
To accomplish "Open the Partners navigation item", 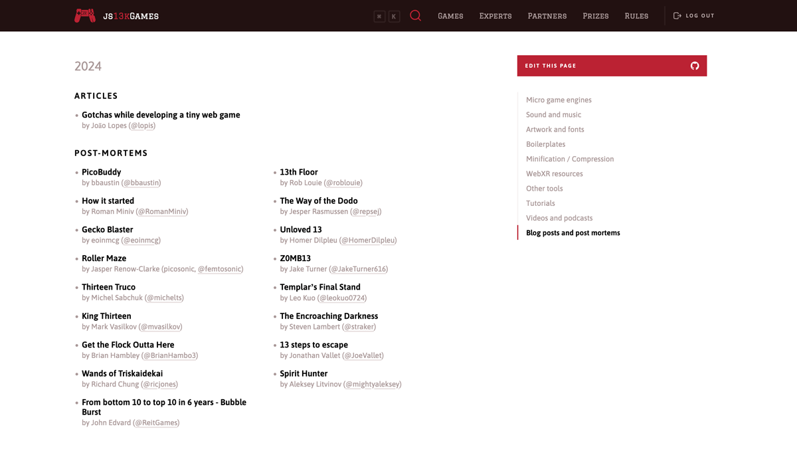I will click(547, 16).
